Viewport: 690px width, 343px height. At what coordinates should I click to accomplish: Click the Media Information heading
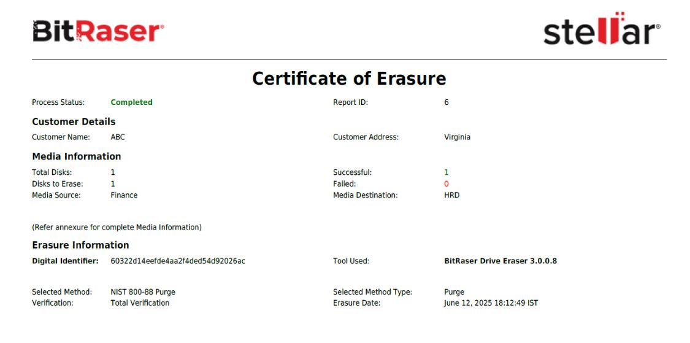77,156
